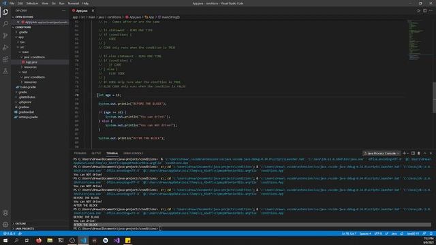Maximize the terminal panel with up chevron
This screenshot has width=436, height=245.
425,153
